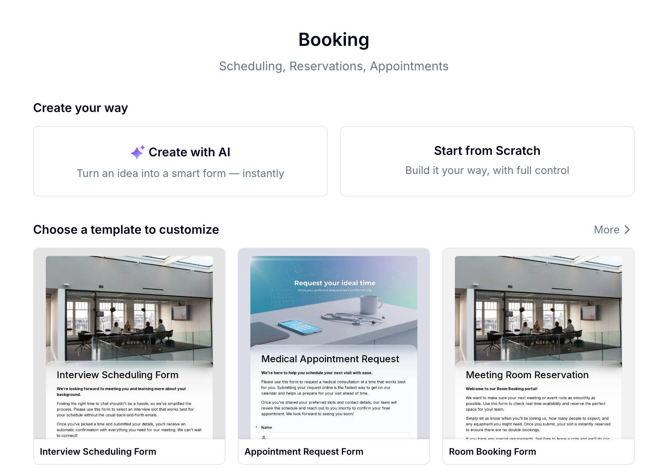Click the Meeting Room Reservation preview heading
This screenshot has height=472, width=661.
tap(527, 375)
